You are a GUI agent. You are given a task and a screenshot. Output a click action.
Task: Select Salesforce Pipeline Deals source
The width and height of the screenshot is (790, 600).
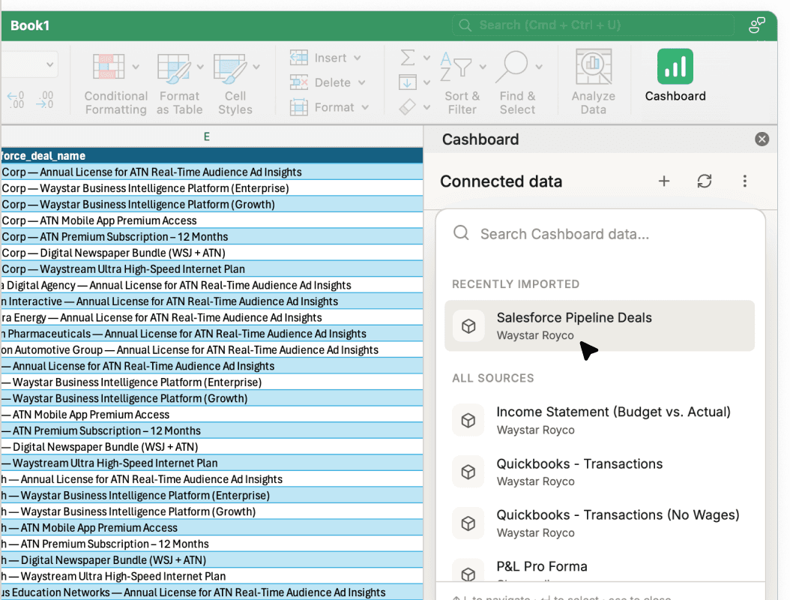tap(600, 325)
